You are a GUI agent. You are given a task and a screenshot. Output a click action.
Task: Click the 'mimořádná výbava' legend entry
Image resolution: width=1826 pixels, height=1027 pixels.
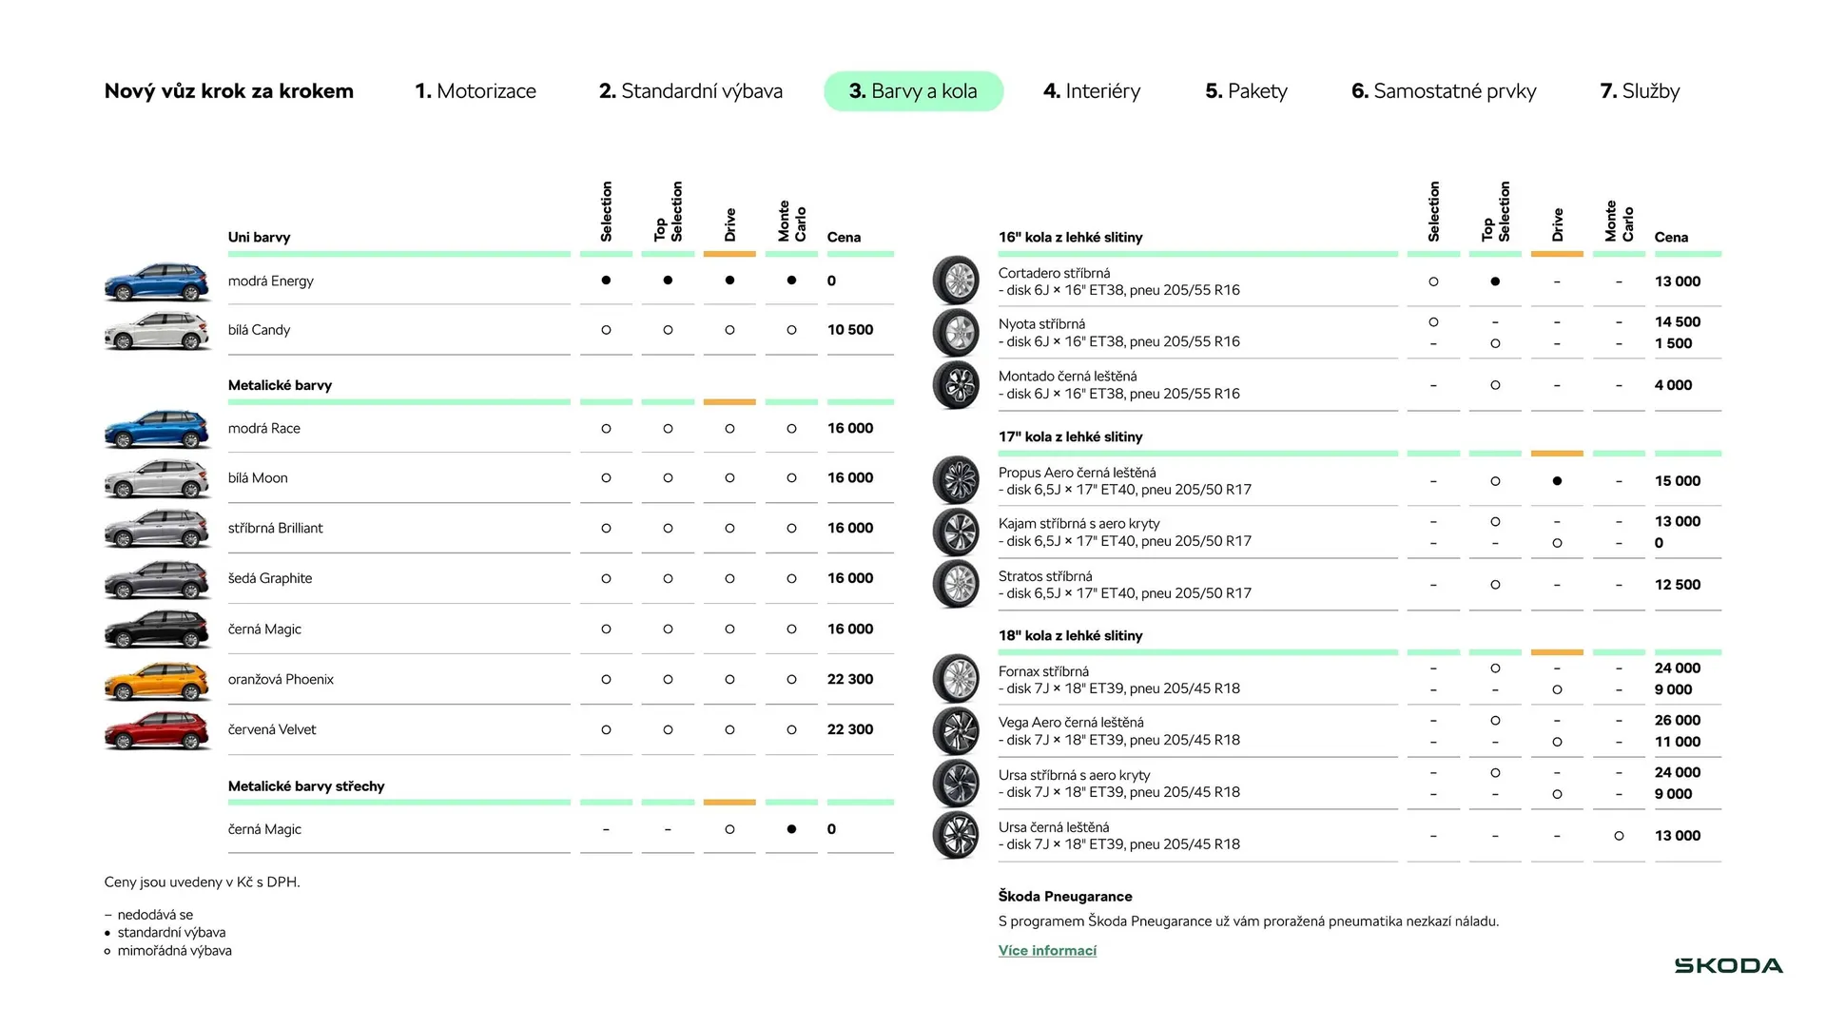pyautogui.click(x=175, y=950)
